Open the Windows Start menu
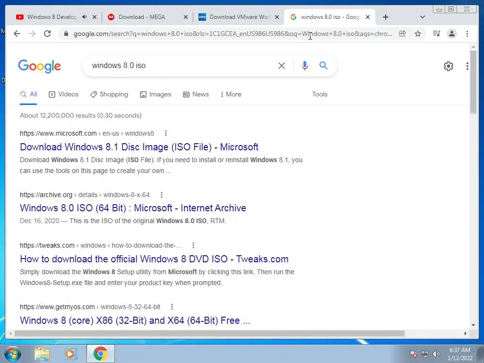484x363 pixels. point(12,354)
